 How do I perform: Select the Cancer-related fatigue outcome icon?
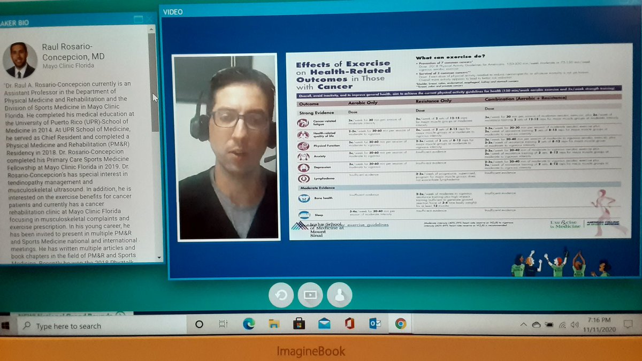303,122
